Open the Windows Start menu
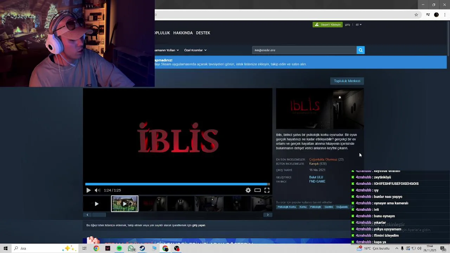The width and height of the screenshot is (450, 253). coord(6,248)
